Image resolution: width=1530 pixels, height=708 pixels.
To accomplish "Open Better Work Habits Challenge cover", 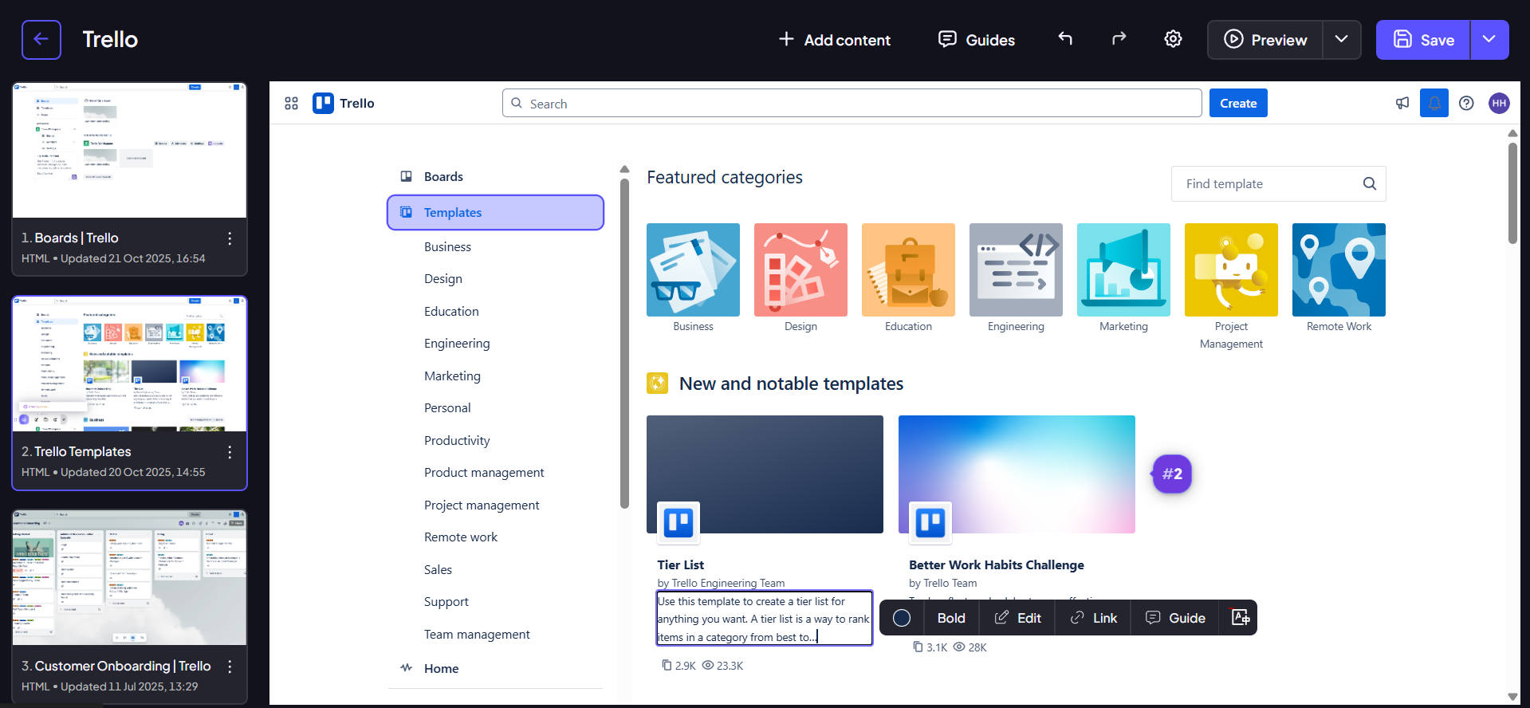I will [x=1017, y=474].
